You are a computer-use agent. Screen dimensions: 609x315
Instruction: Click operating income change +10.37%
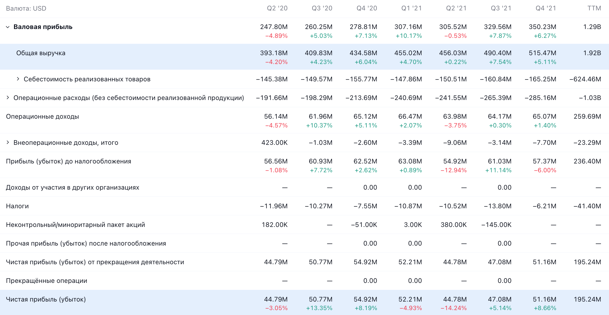tap(319, 126)
